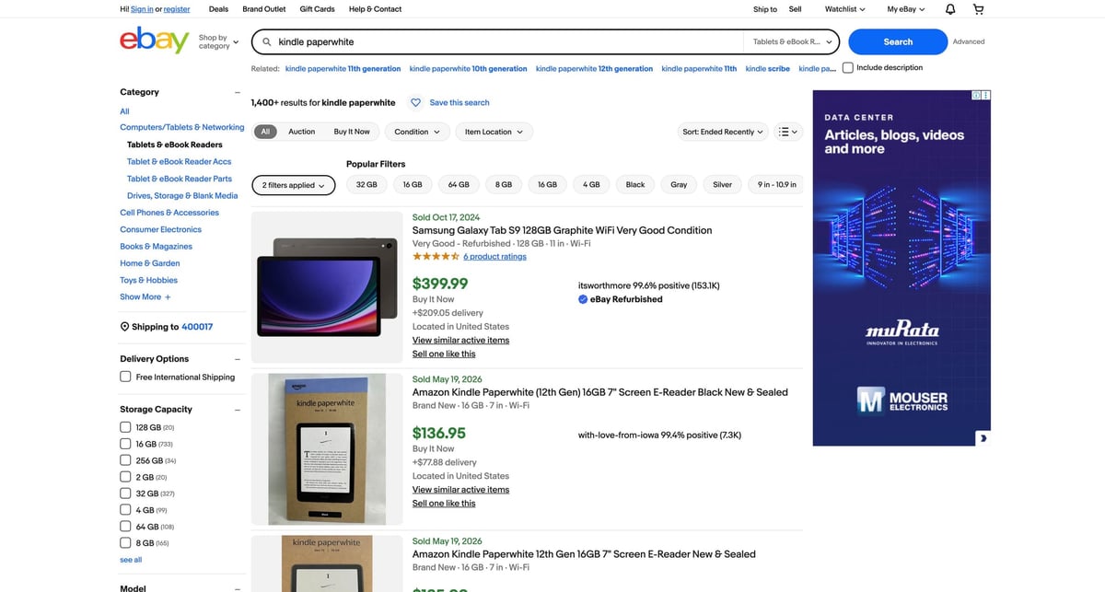The width and height of the screenshot is (1105, 592).
Task: Open Help & Contact
Action: click(x=375, y=9)
